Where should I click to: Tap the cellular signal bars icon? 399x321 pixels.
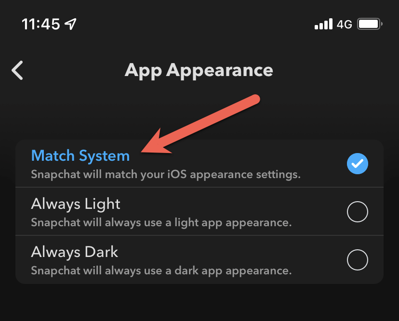pyautogui.click(x=323, y=24)
